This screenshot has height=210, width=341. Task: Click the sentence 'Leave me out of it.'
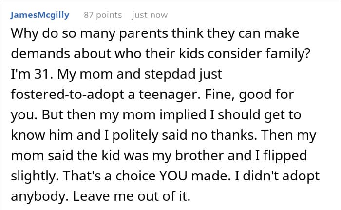[x=132, y=196]
